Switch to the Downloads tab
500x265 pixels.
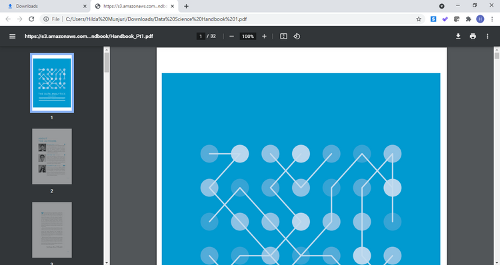pyautogui.click(x=45, y=6)
